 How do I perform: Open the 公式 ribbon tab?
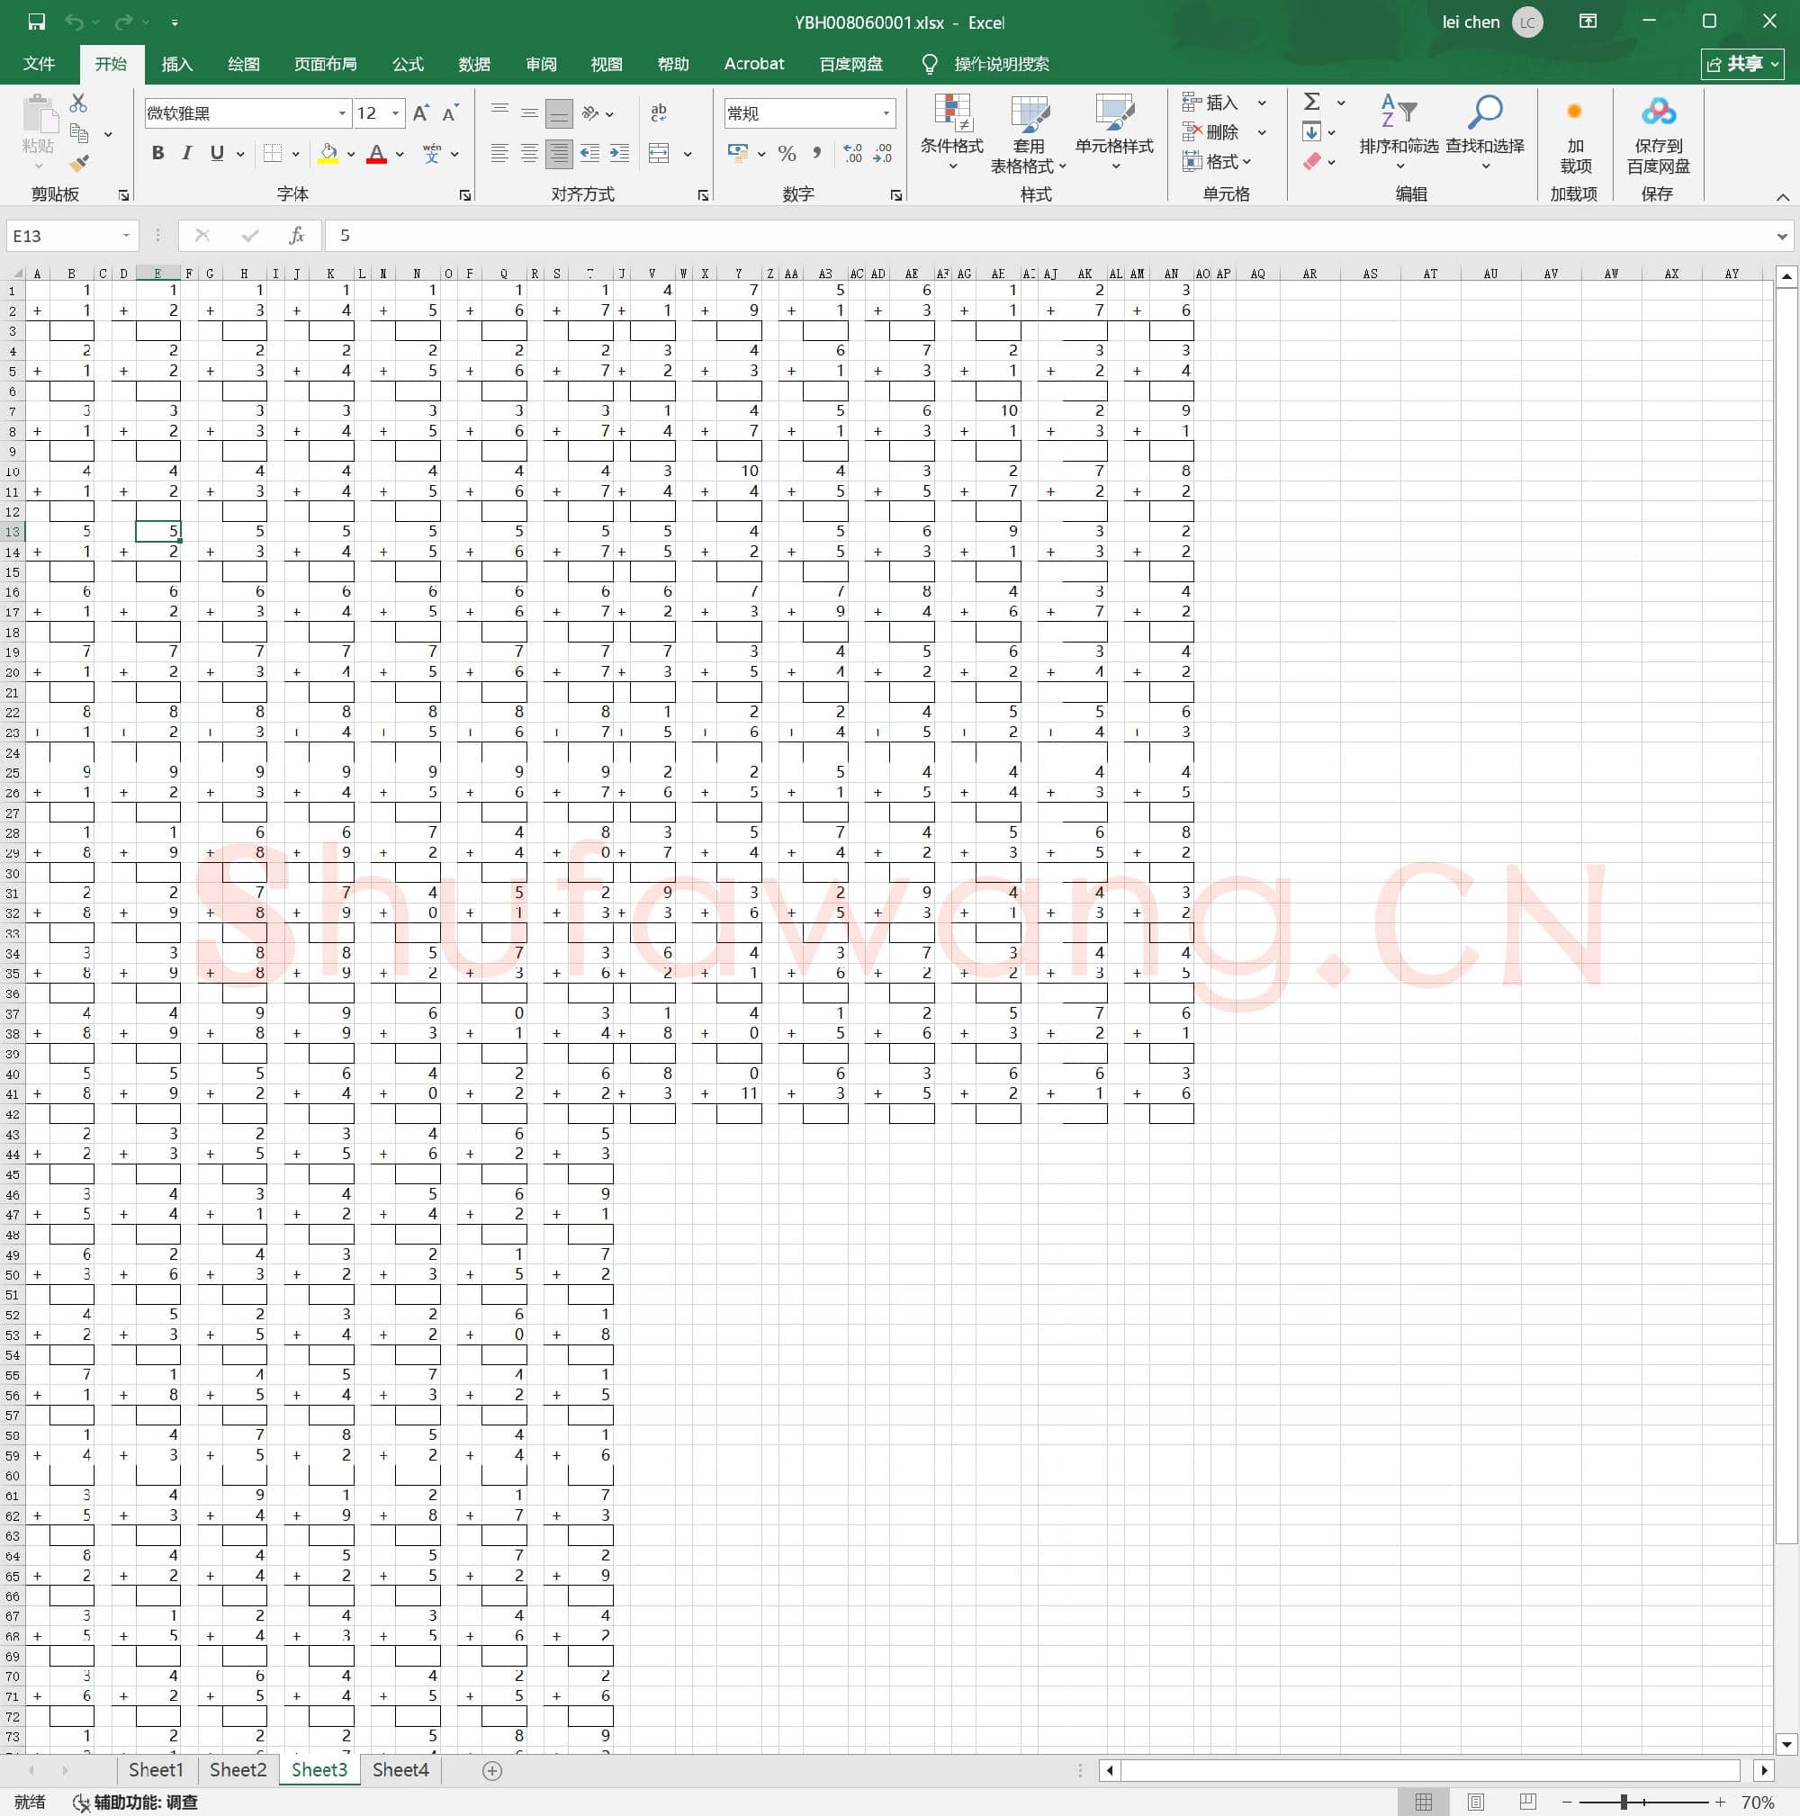point(407,64)
